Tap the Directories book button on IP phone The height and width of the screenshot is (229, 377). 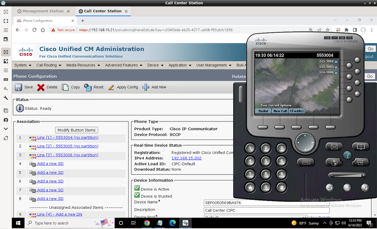click(361, 146)
